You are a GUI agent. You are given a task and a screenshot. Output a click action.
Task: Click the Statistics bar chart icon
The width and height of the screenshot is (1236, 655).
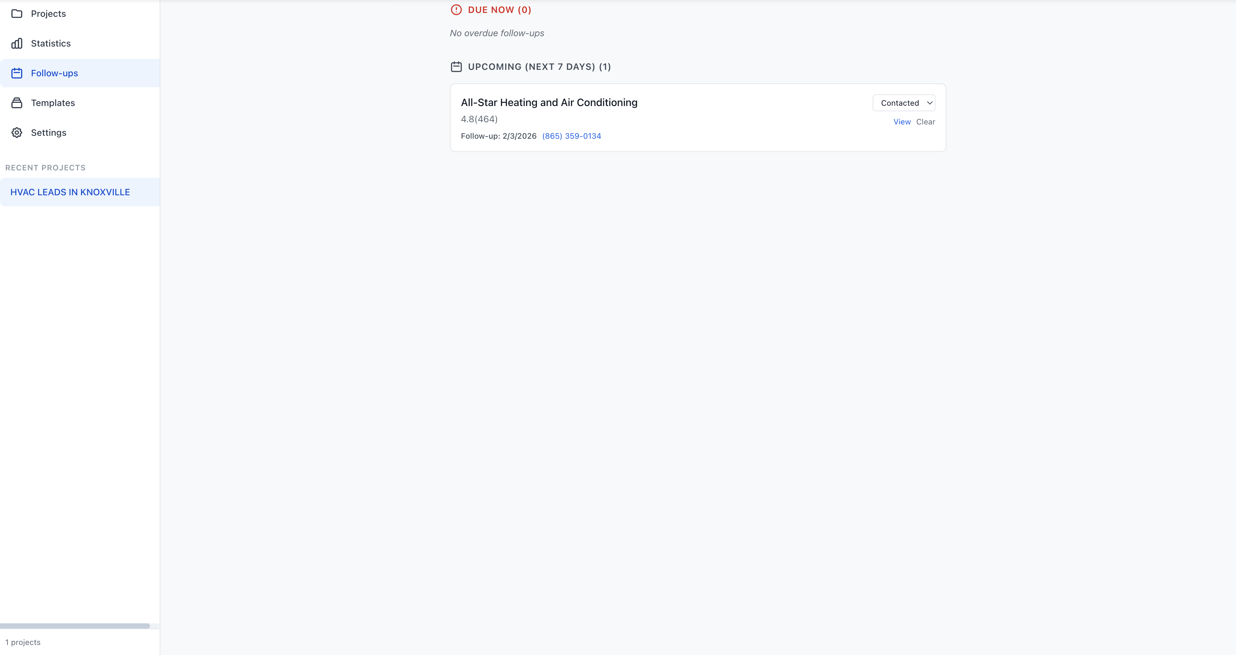[x=17, y=44]
